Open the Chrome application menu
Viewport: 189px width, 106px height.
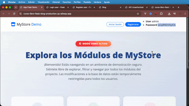click(12, 2)
